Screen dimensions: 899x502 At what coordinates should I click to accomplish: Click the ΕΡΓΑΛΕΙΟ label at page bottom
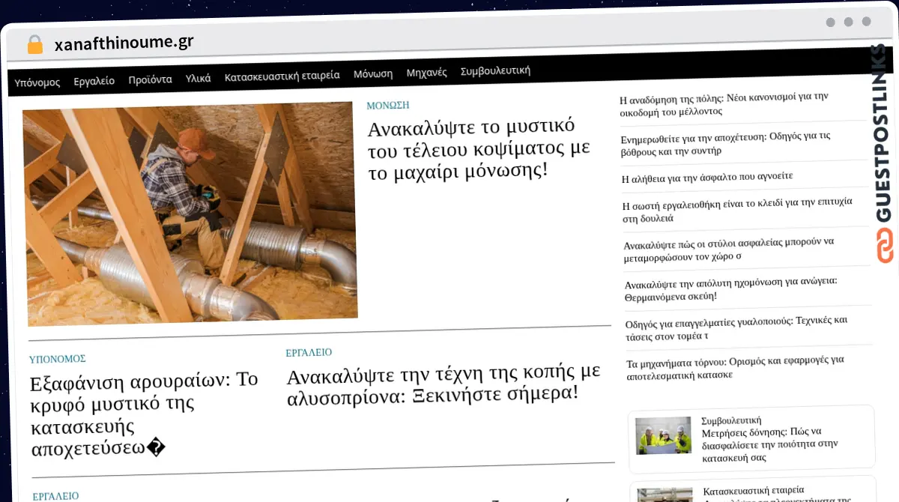(55, 496)
